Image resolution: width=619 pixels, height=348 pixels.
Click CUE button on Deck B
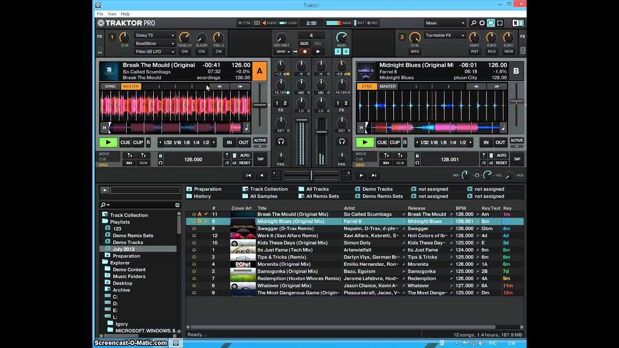382,143
